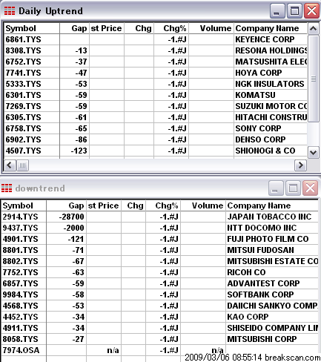
Task: Sort Daily Uptrend by Chg column header
Action: [x=139, y=28]
